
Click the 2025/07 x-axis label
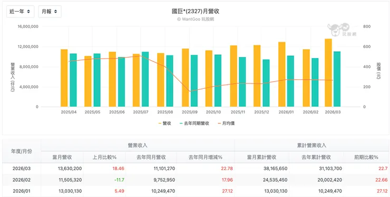pyautogui.click(x=141, y=112)
